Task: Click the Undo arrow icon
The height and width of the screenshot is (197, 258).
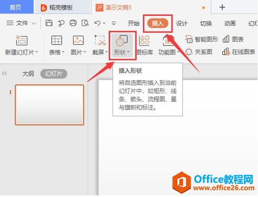Action: tap(97, 23)
